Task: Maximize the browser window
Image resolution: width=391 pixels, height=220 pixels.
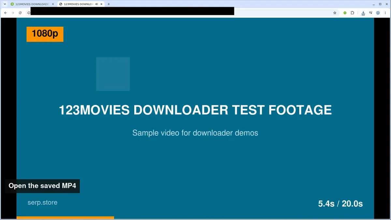Action: click(x=380, y=4)
